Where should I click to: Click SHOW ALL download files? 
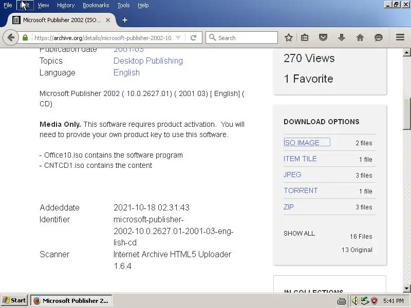coord(300,234)
